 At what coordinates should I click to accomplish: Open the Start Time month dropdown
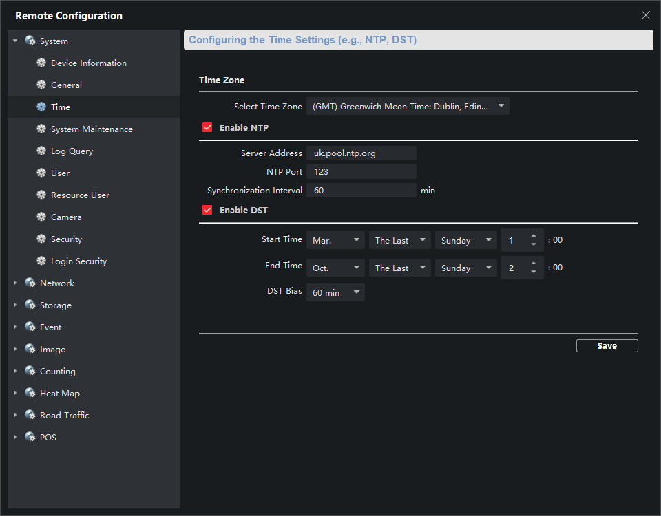pos(335,241)
